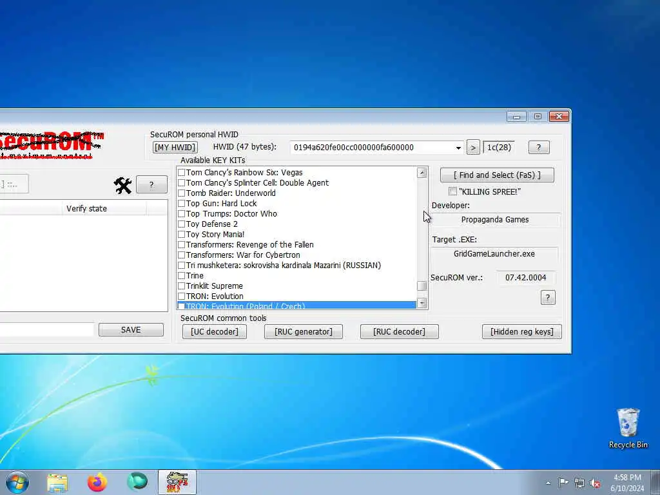Click the ? help button beside 1c(28)
This screenshot has height=495, width=660.
click(539, 148)
